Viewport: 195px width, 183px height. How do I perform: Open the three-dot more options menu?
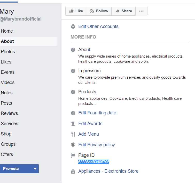[x=141, y=11]
